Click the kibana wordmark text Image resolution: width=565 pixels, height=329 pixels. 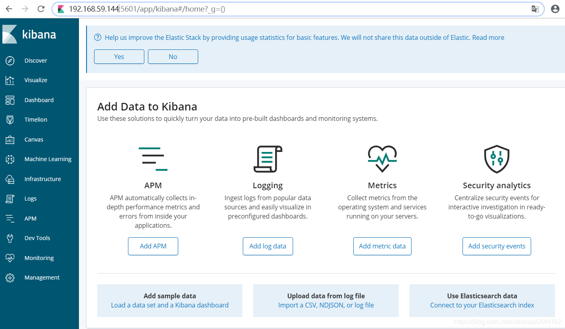pyautogui.click(x=39, y=34)
